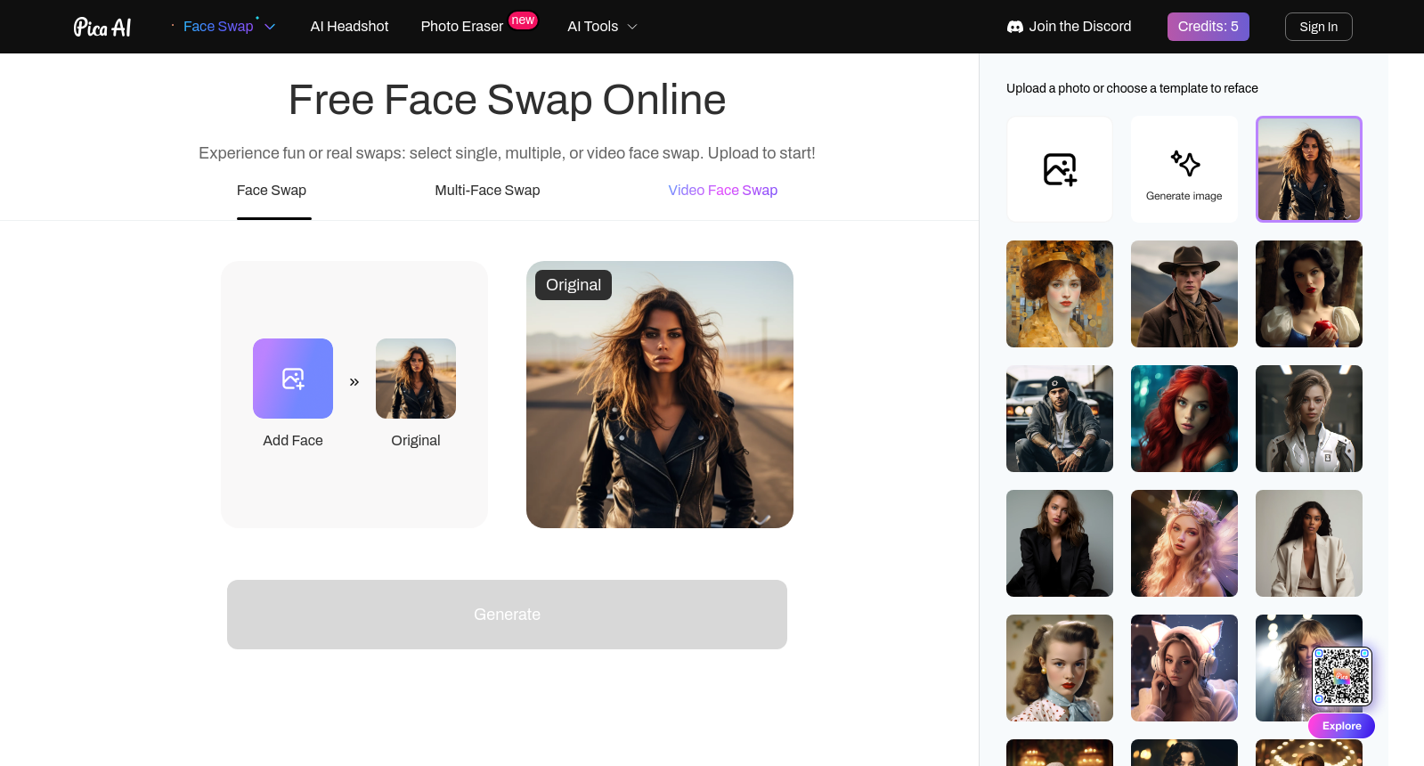Select the Klimt-style golden hat portrait template
This screenshot has width=1424, height=766.
[x=1060, y=294]
